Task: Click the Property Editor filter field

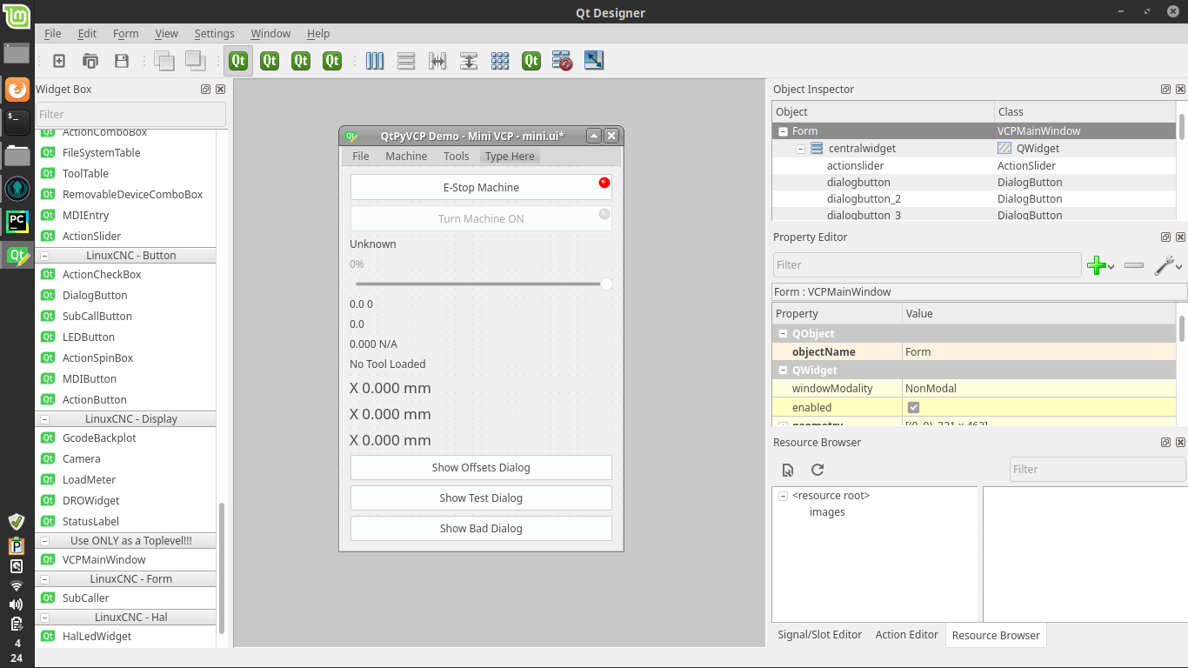Action: (x=927, y=265)
